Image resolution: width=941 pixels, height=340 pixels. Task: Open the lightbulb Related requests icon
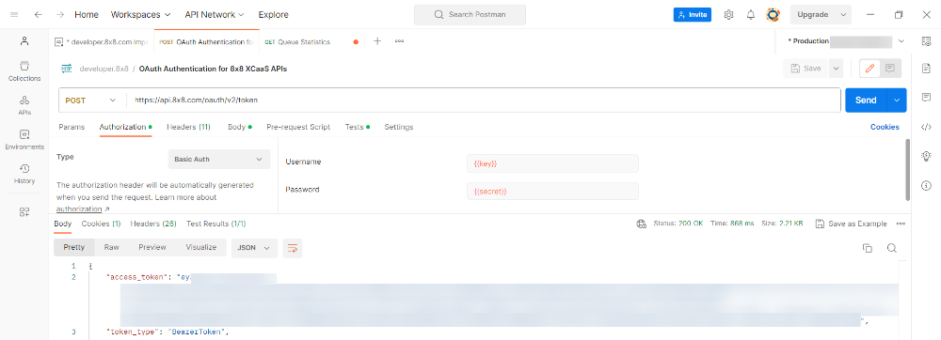[926, 156]
